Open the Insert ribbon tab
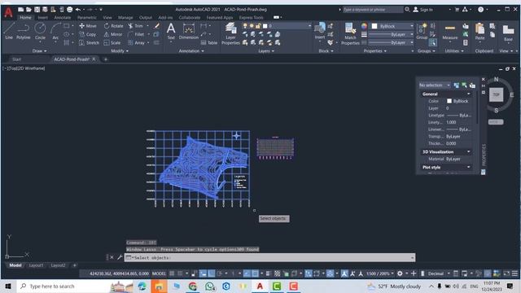 coord(43,17)
